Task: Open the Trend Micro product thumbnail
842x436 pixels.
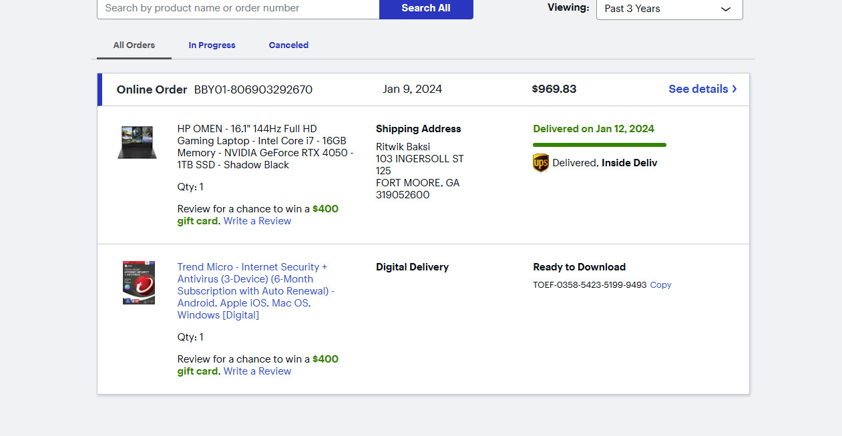Action: click(139, 283)
